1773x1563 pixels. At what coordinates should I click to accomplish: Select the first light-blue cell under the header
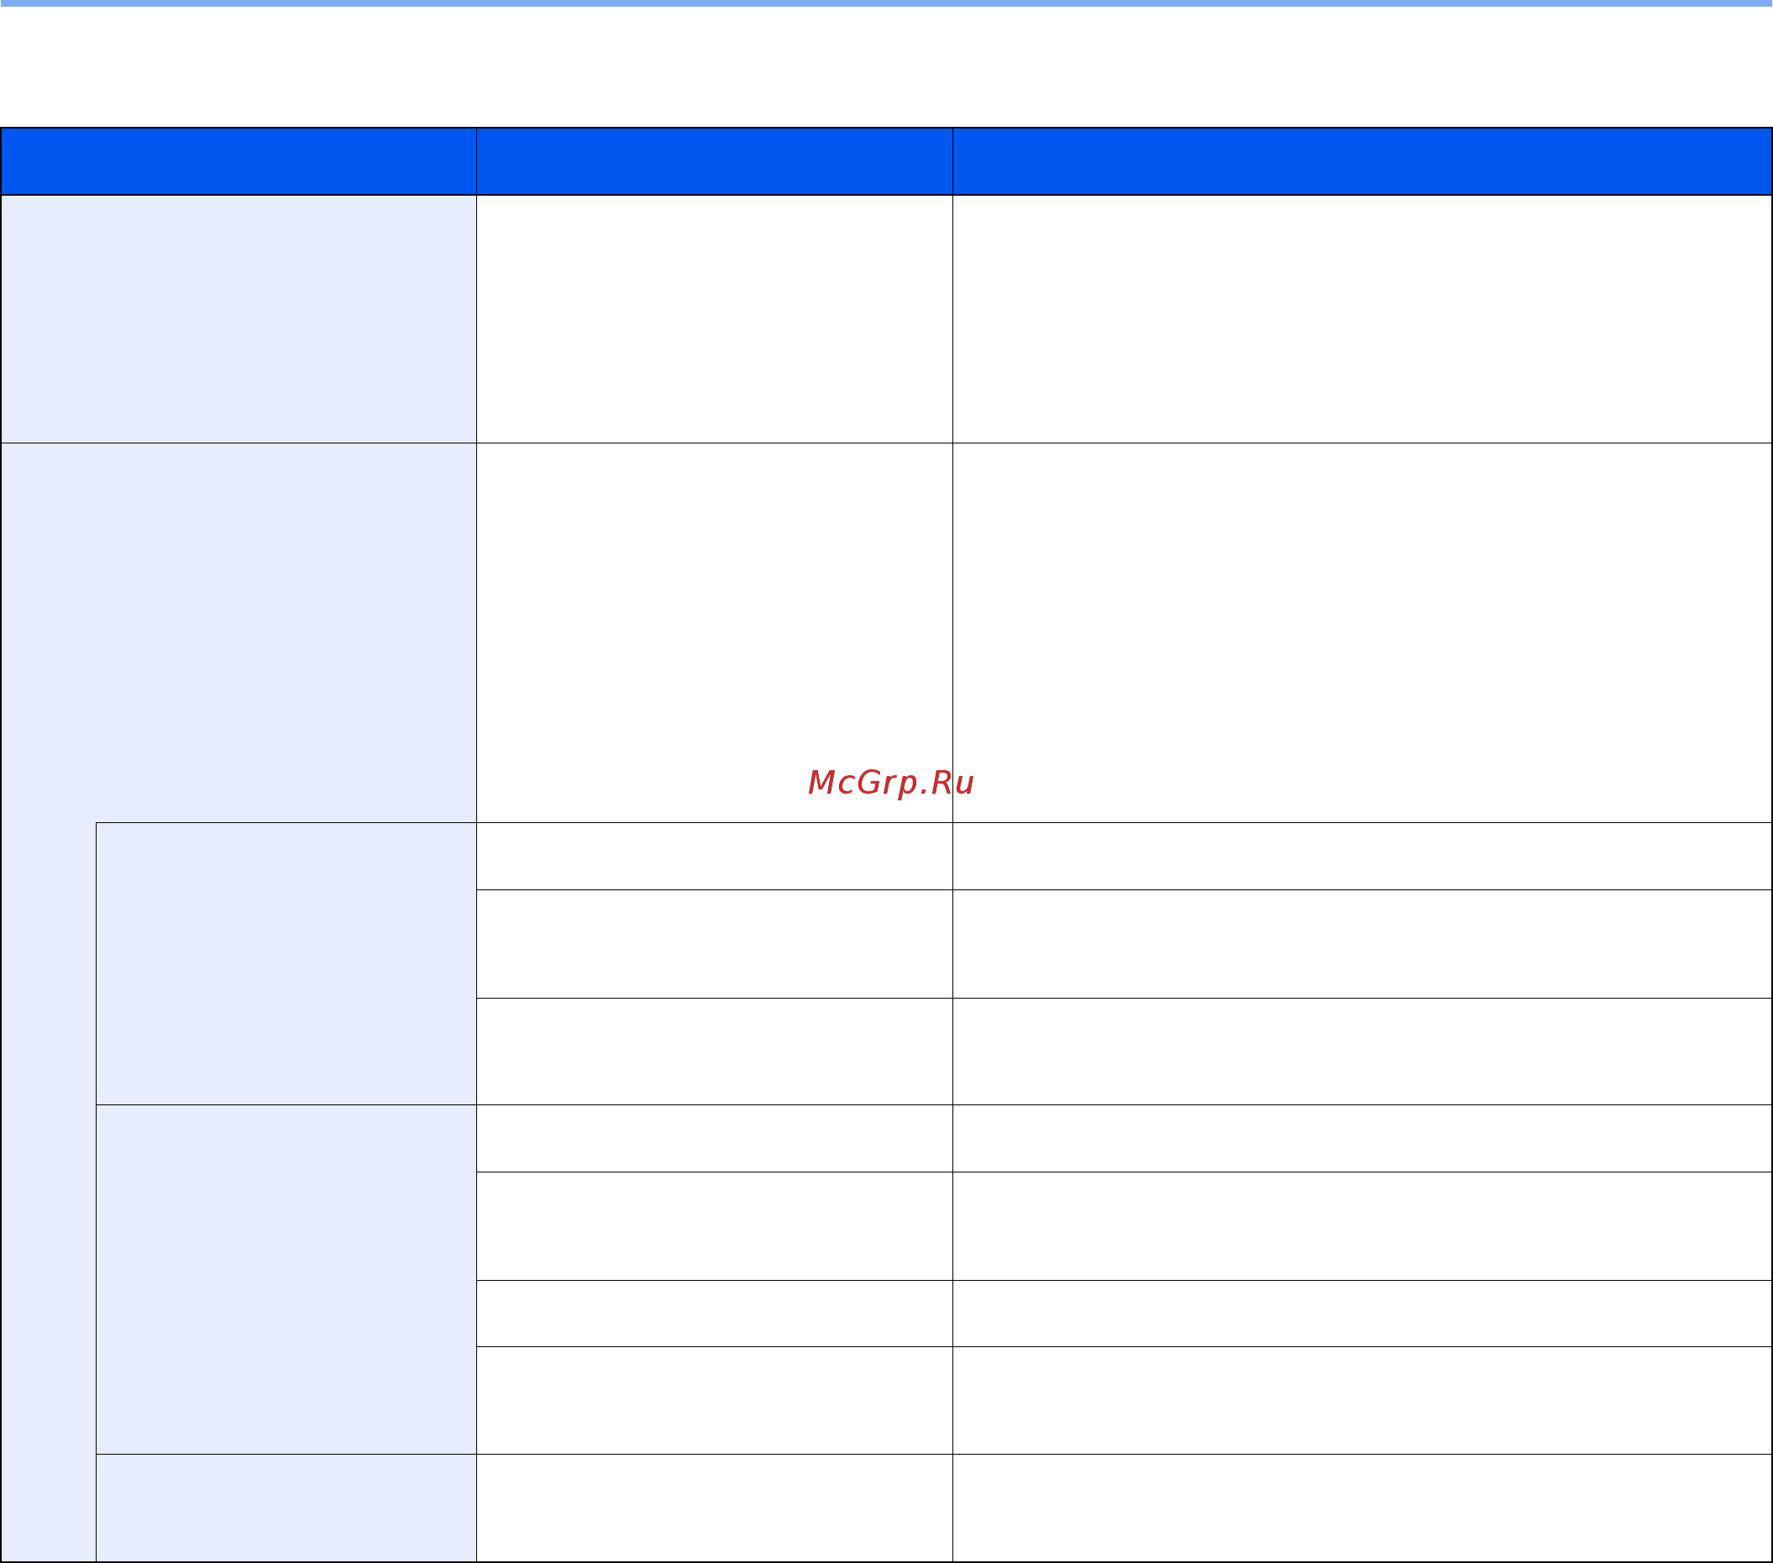(x=239, y=319)
